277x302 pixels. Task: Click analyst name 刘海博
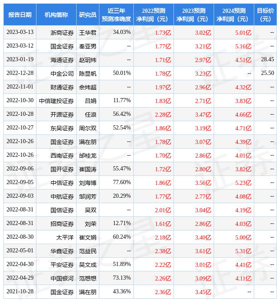coord(88,183)
